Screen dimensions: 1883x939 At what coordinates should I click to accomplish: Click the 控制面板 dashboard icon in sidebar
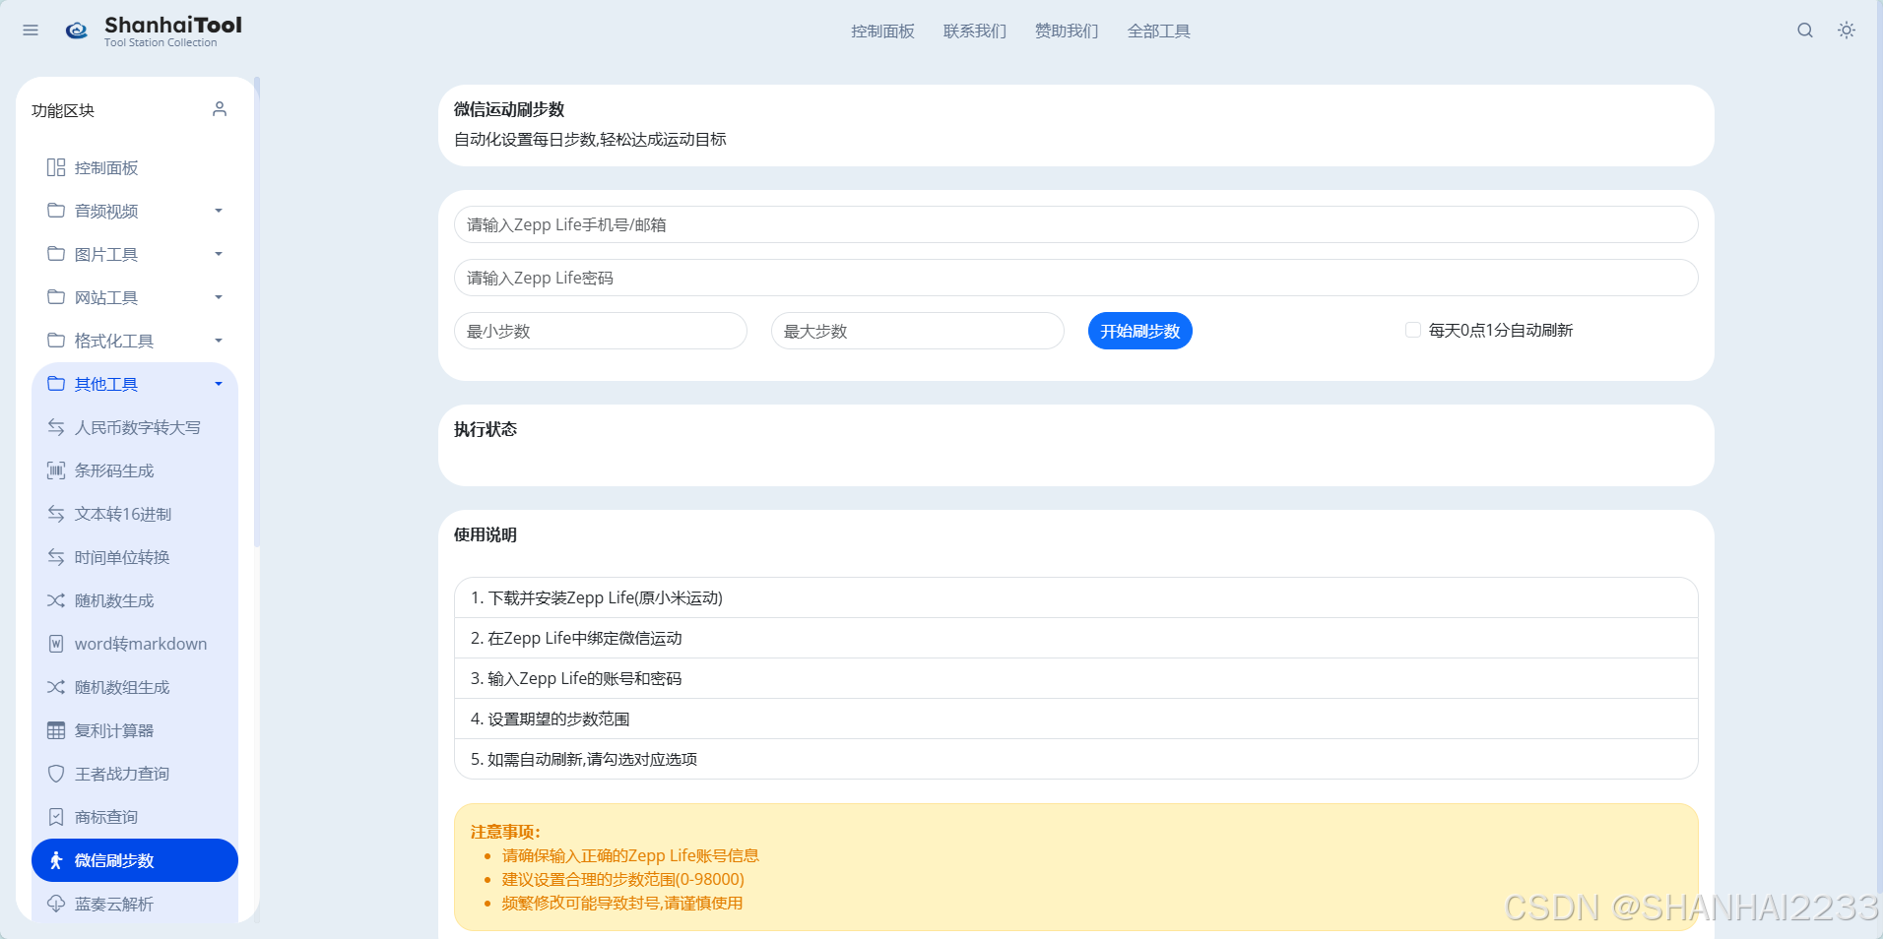pyautogui.click(x=56, y=167)
